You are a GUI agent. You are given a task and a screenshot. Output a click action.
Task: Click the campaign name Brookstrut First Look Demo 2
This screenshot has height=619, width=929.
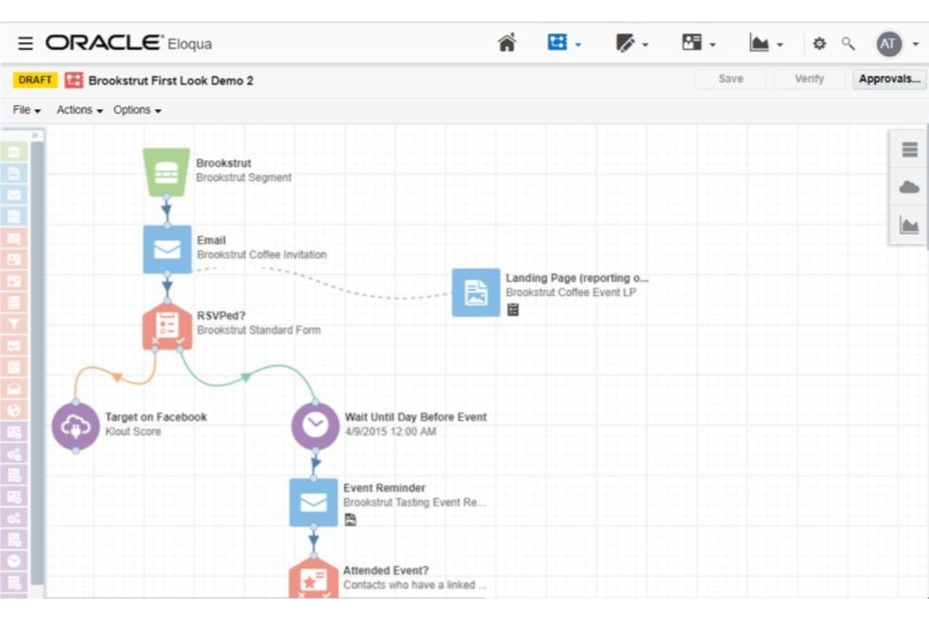click(x=171, y=80)
